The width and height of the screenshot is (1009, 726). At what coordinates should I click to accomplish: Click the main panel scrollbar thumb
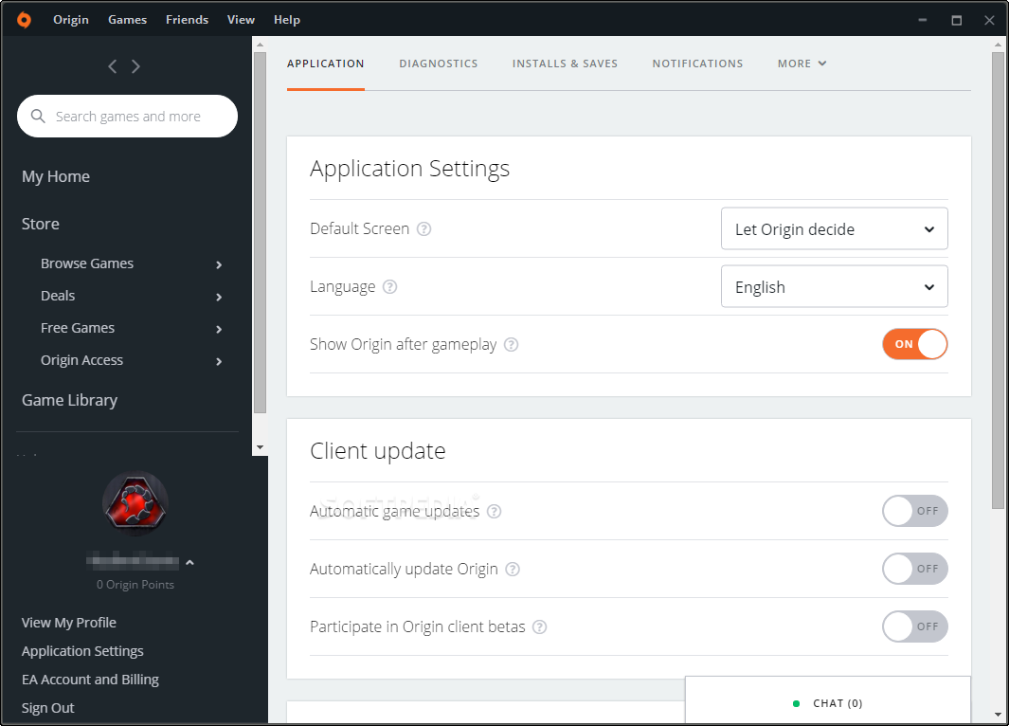point(998,280)
